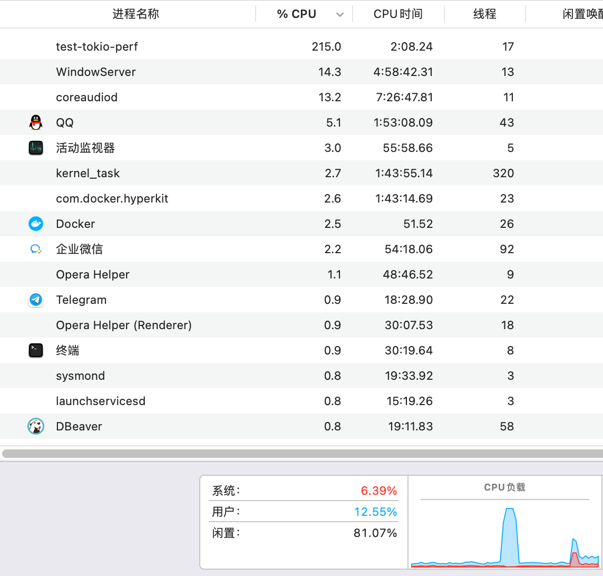Screen dimensions: 603x576
Task: Select the 企业微信 process name
Action: pos(80,249)
